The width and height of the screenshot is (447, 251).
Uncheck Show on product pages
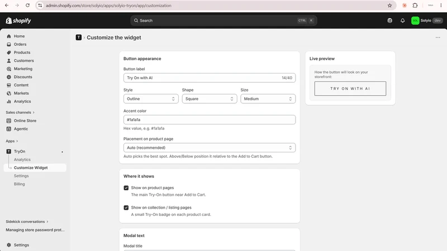(x=126, y=188)
